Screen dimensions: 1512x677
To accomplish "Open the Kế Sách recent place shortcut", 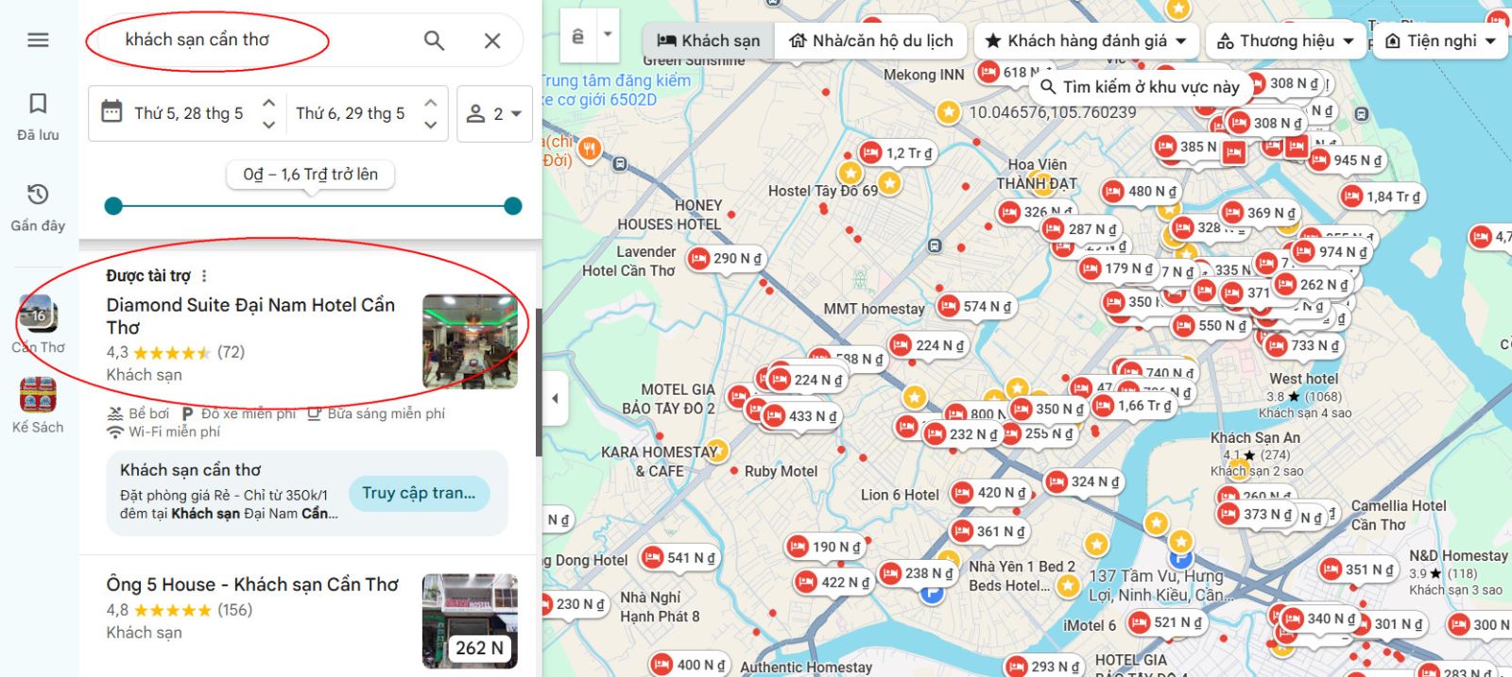I will click(38, 405).
